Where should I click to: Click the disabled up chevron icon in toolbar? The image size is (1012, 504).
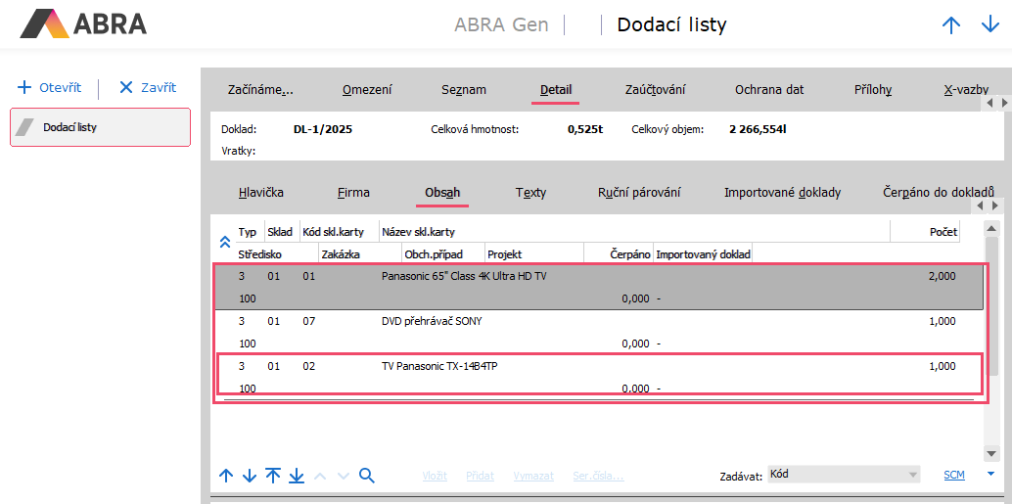pyautogui.click(x=320, y=477)
